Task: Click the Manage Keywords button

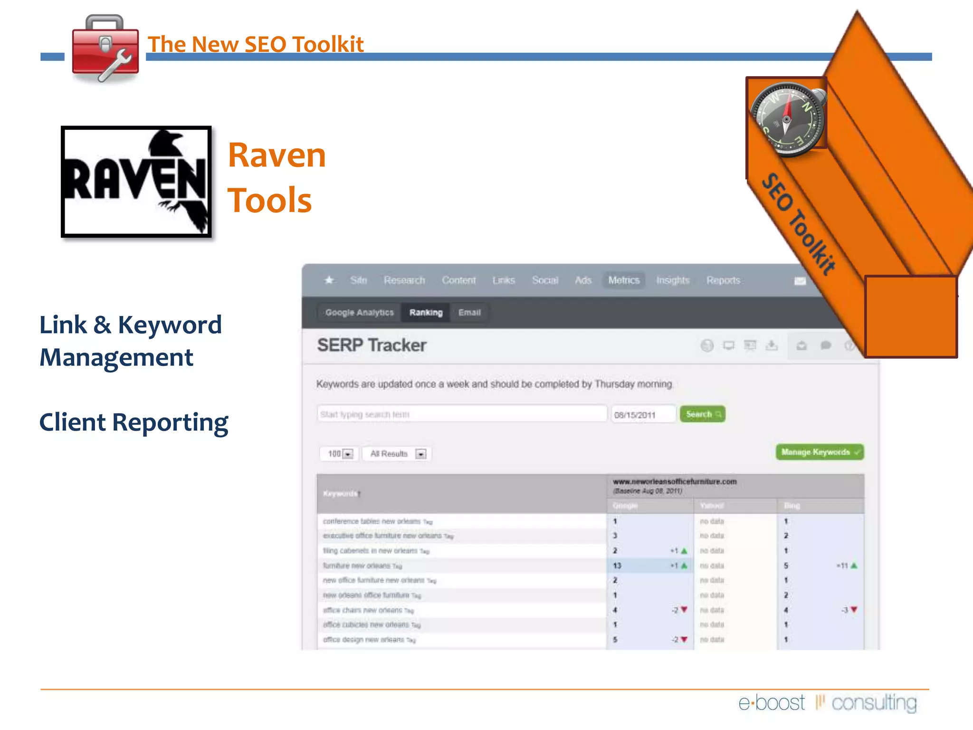Action: click(820, 452)
